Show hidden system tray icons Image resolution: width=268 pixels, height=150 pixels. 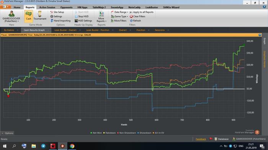click(x=221, y=146)
